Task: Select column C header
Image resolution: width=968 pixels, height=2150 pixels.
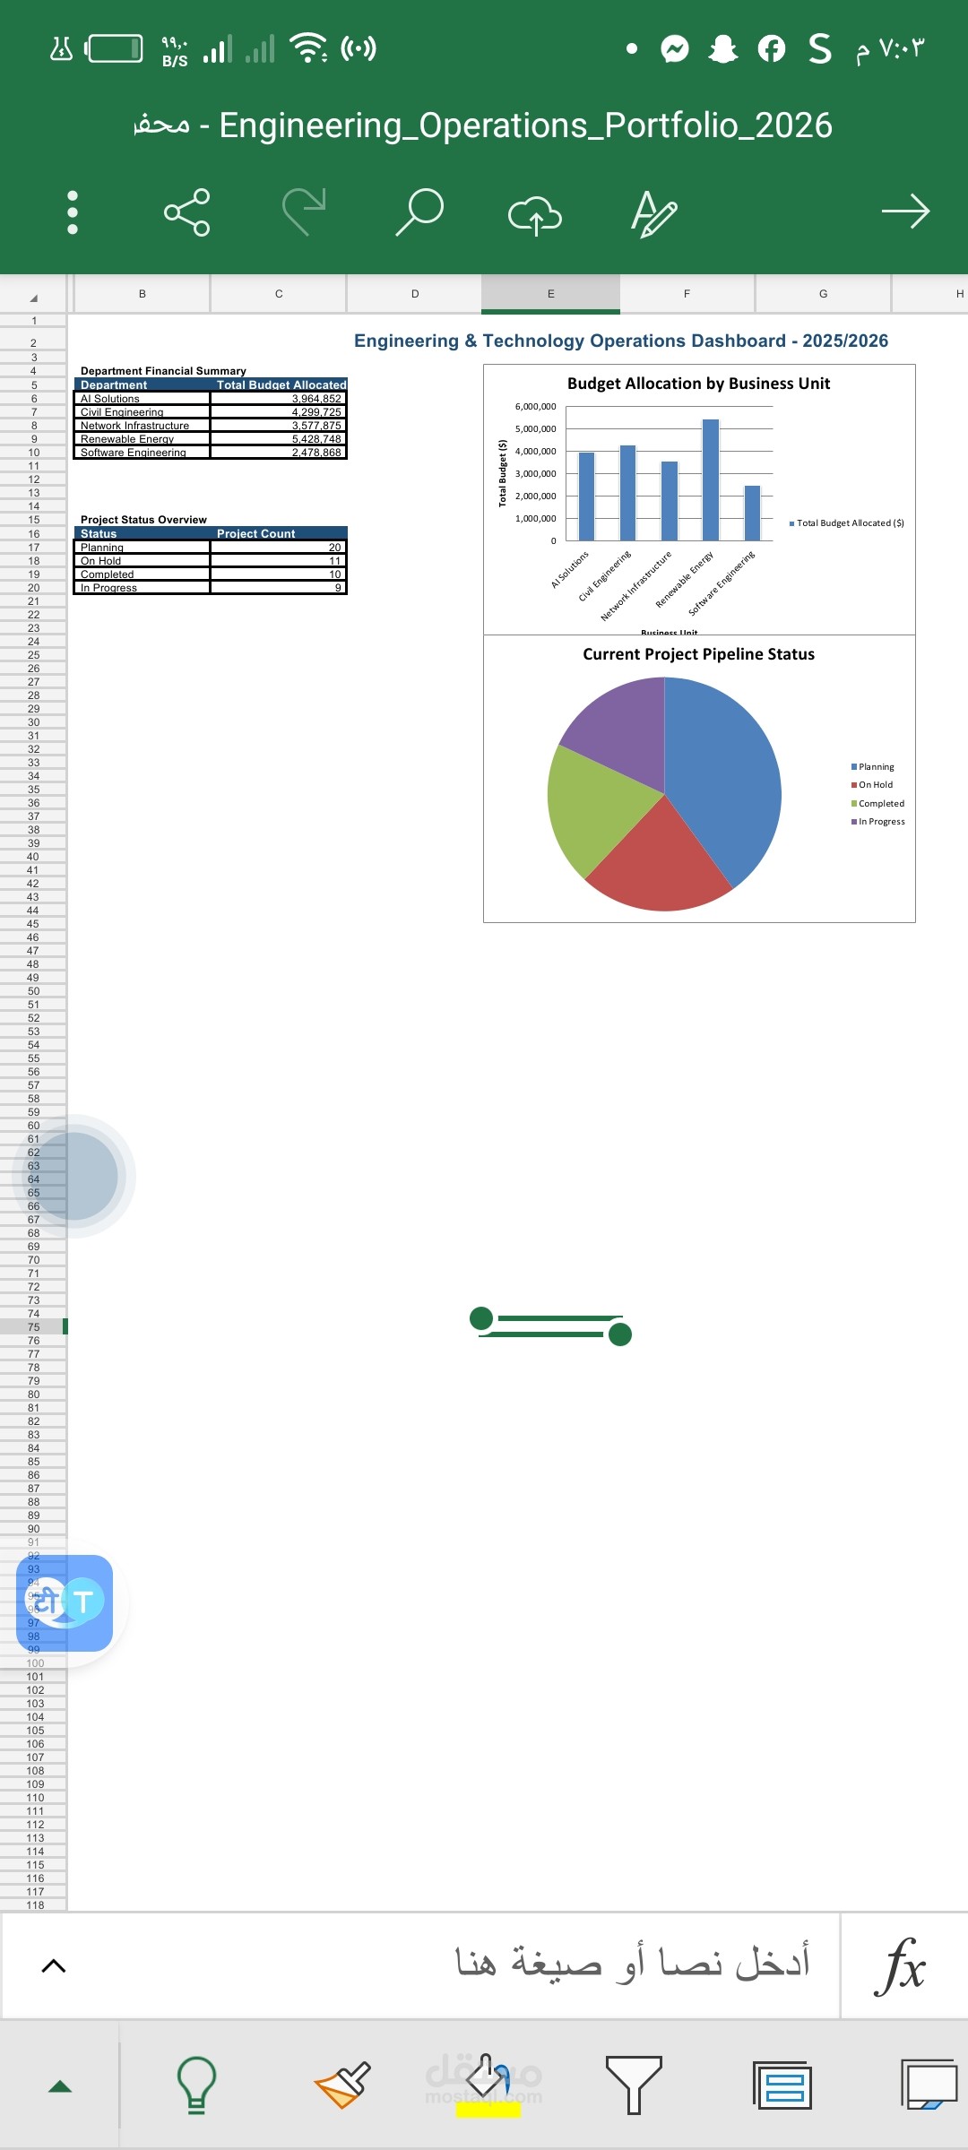Action: [279, 294]
